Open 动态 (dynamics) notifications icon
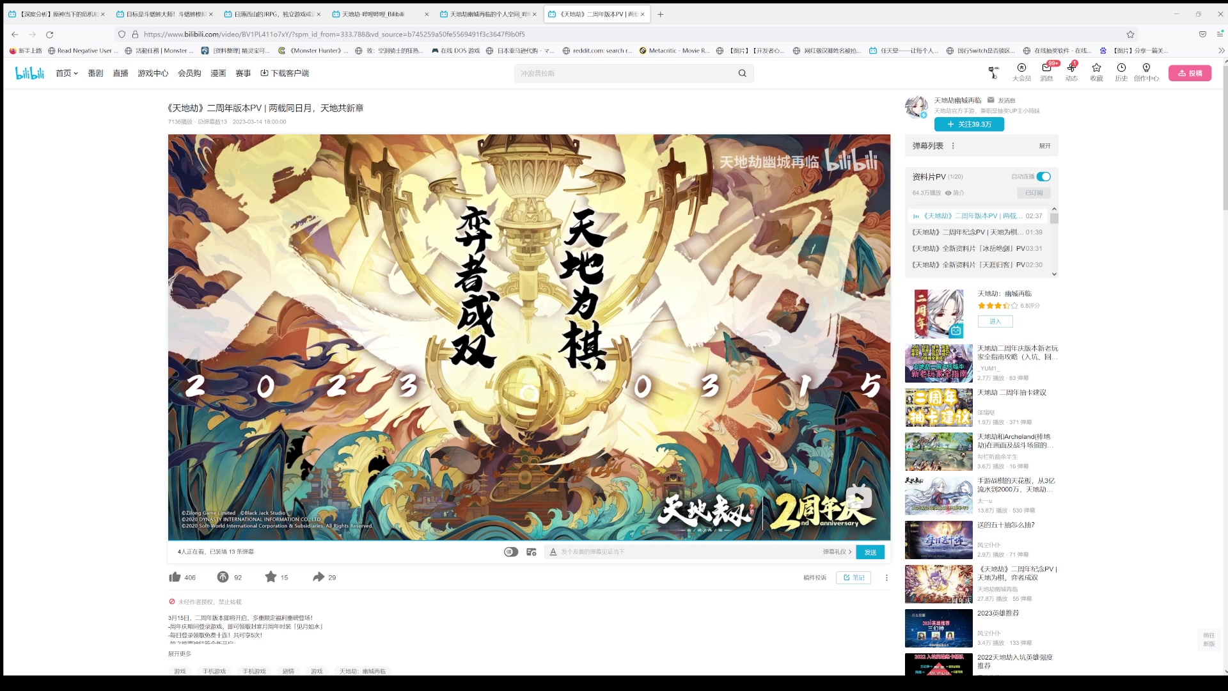The image size is (1228, 691). point(1071,72)
